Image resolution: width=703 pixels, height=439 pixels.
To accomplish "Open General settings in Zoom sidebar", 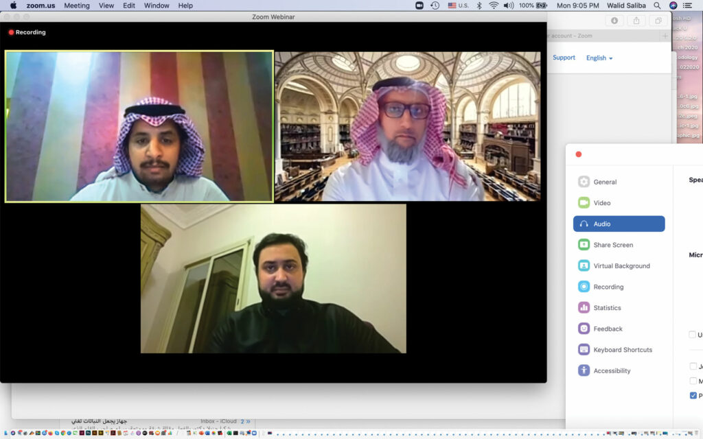I will [605, 182].
